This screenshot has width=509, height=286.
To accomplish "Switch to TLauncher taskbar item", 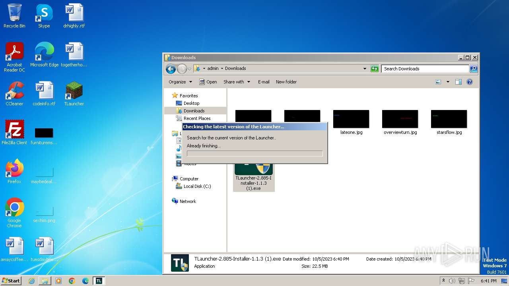I will tap(99, 281).
